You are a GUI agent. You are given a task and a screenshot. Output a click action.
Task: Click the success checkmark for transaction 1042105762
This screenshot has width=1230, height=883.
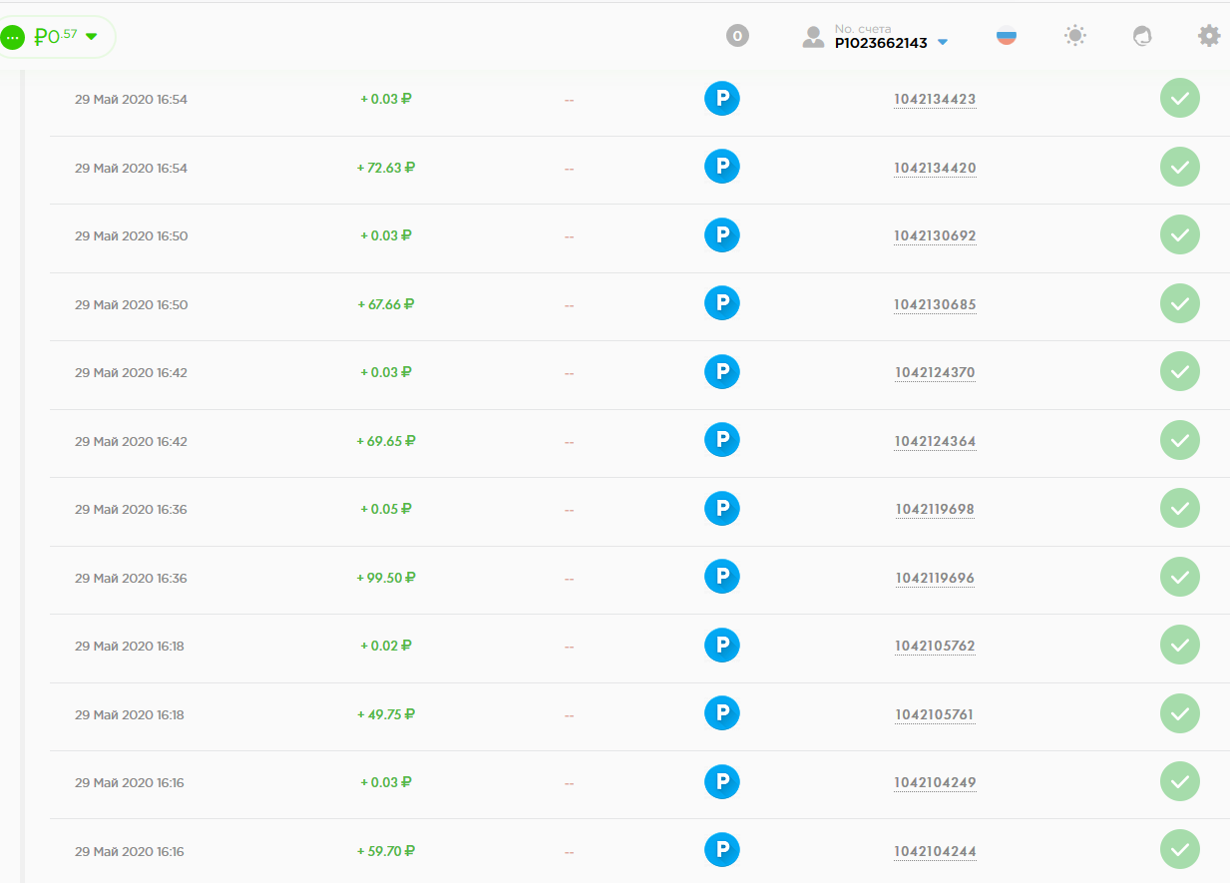(x=1180, y=646)
